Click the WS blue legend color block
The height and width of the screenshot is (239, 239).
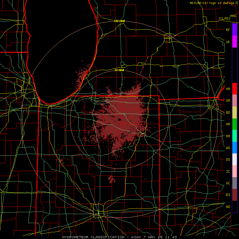[234, 148]
